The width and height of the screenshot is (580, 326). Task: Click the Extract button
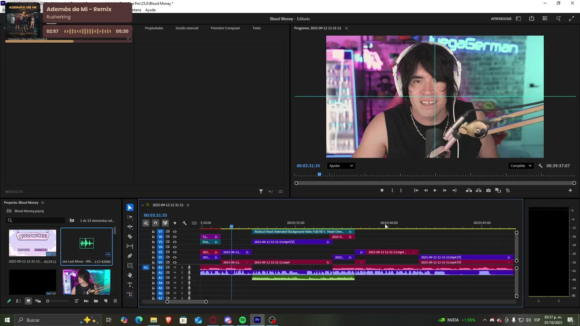pos(478,191)
